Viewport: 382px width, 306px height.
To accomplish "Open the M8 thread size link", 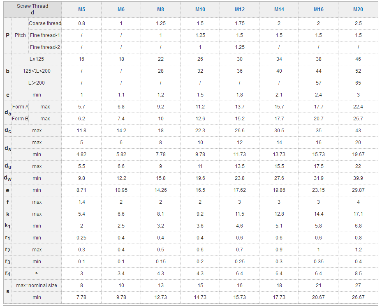I will click(160, 9).
